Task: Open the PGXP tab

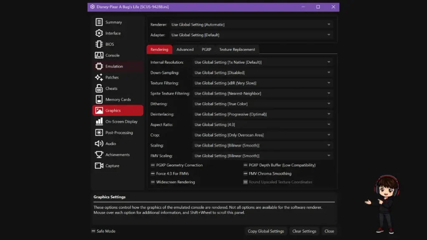Action: point(206,50)
